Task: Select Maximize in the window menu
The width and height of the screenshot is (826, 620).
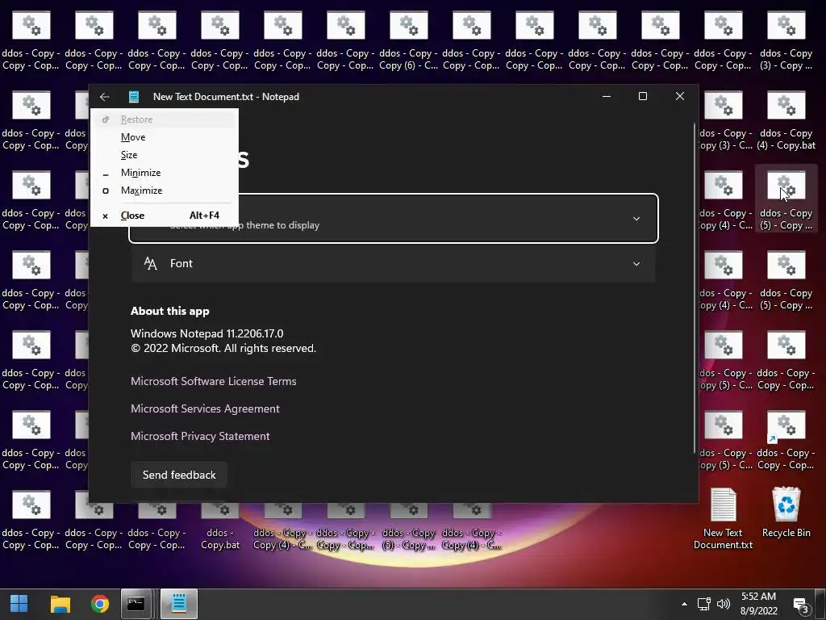Action: (164, 191)
